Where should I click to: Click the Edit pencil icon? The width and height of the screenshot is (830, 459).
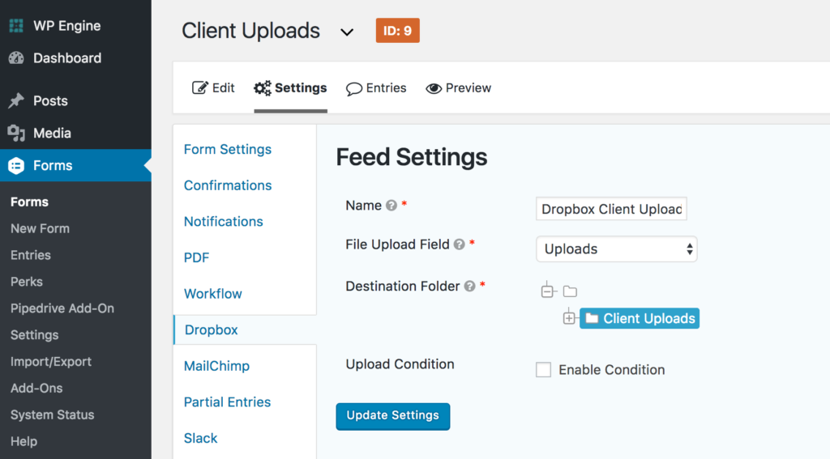tap(199, 87)
